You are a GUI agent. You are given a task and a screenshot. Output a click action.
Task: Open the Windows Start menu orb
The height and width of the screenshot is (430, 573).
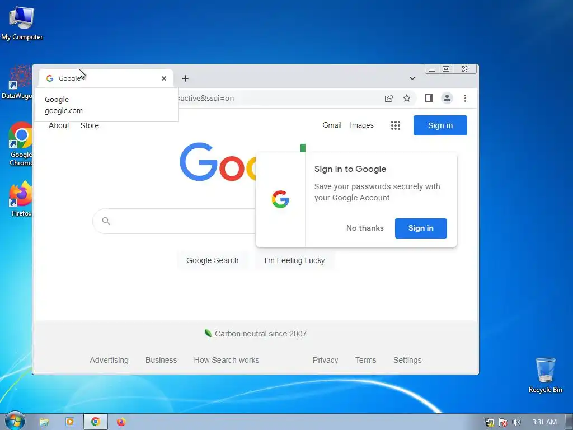(15, 421)
